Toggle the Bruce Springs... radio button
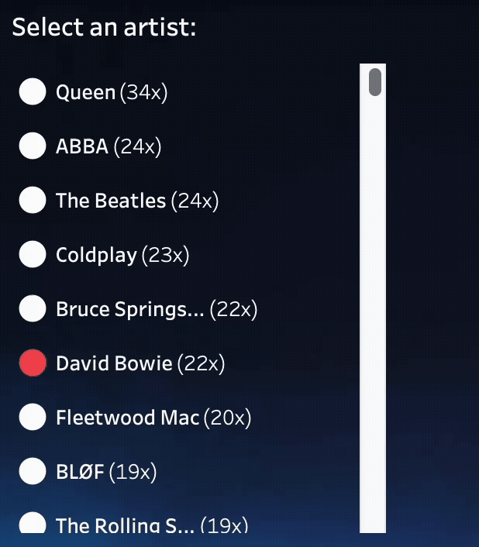The image size is (479, 547). click(33, 308)
